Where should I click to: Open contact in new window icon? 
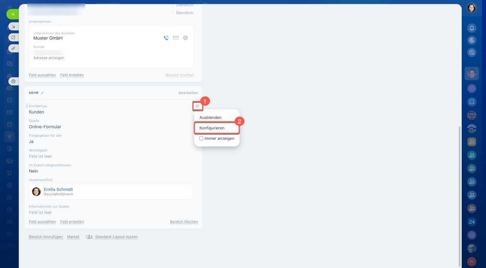click(13, 37)
